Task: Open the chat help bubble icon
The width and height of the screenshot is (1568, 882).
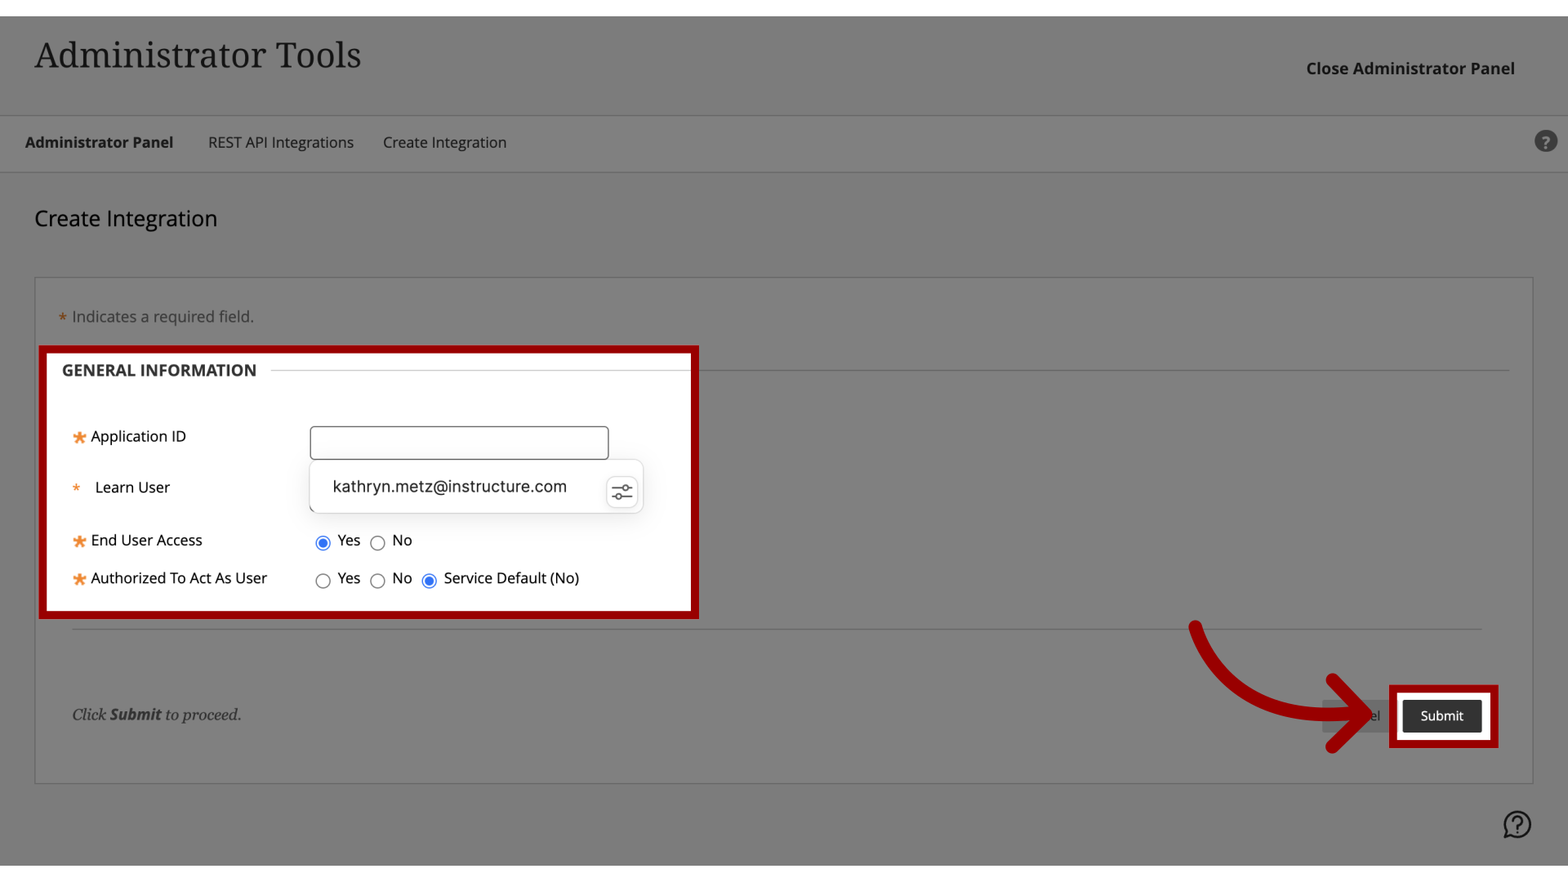Action: 1517,824
